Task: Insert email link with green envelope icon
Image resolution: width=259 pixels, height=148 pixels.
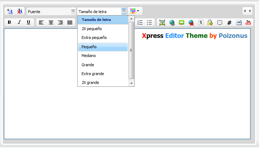Action: click(181, 22)
